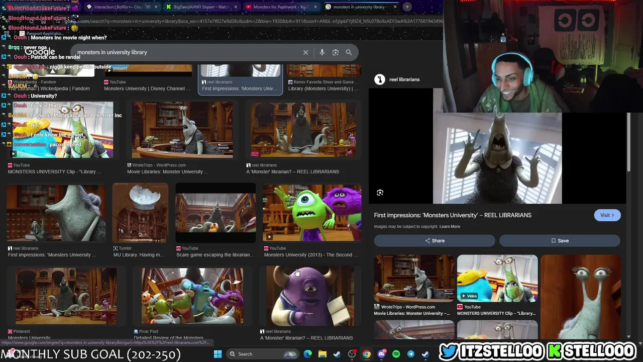Click the Chrome address bar URL
The width and height of the screenshot is (643, 362).
pos(254,21)
